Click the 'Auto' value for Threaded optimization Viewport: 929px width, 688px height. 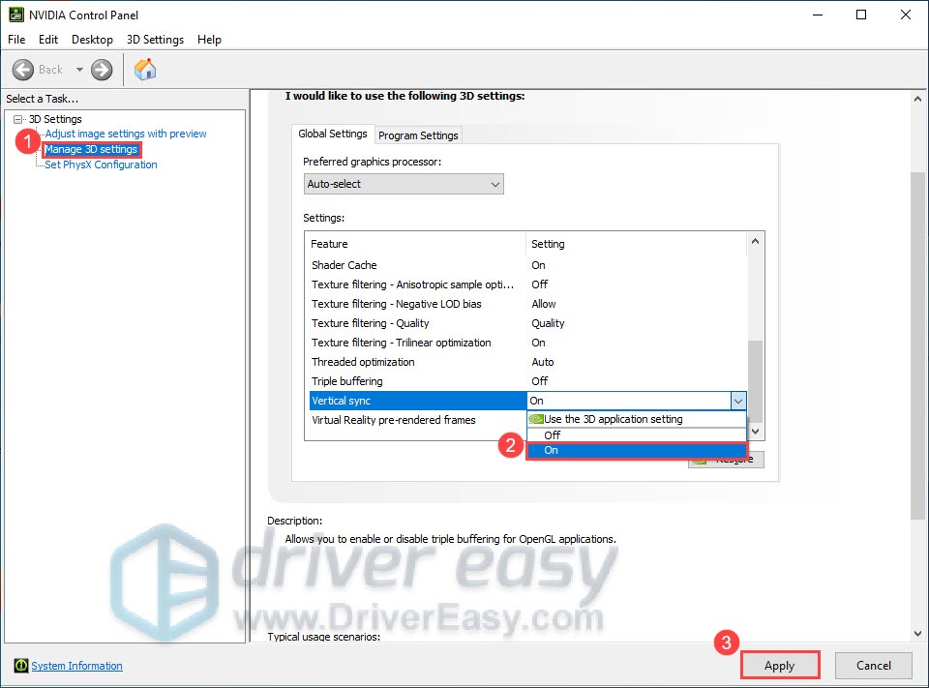(x=542, y=362)
